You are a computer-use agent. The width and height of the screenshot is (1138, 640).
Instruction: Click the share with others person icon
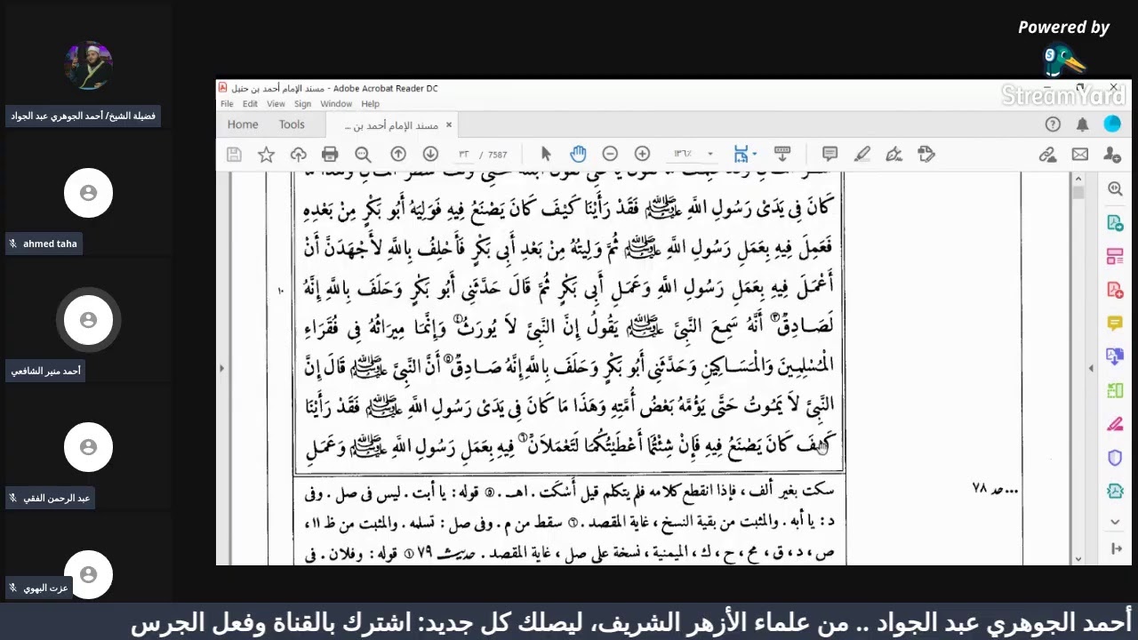1112,155
